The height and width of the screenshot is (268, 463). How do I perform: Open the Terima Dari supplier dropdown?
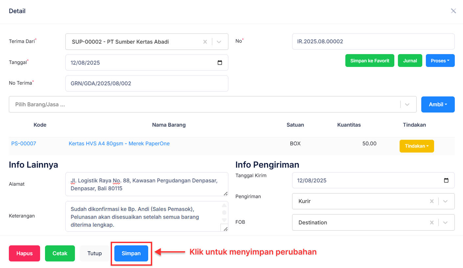(219, 42)
